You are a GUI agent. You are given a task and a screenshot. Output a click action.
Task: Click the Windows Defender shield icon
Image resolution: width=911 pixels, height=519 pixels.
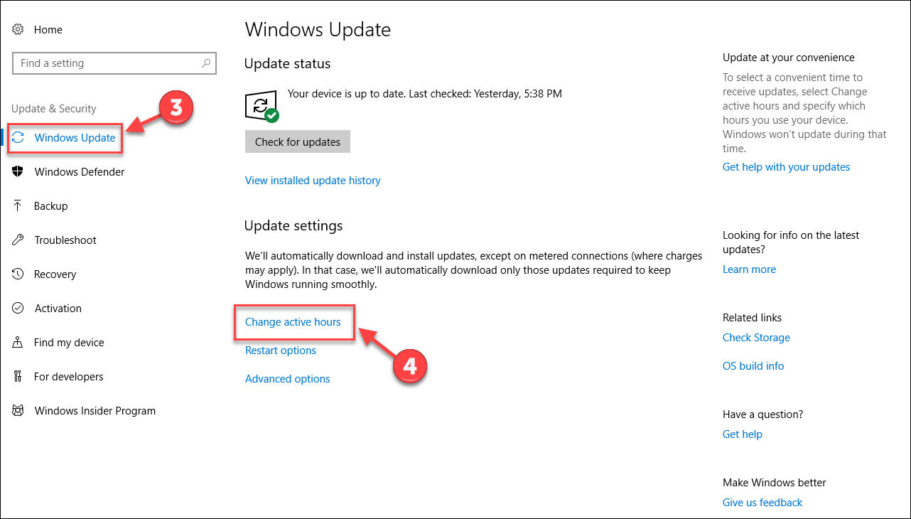pyautogui.click(x=18, y=172)
